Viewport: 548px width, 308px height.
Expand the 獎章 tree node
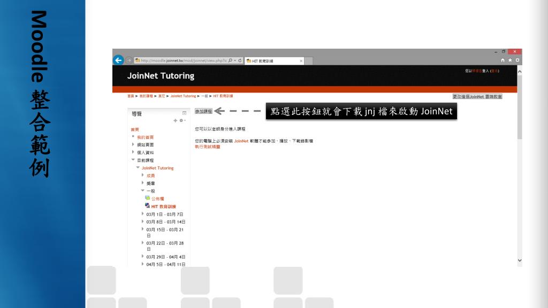pyautogui.click(x=142, y=183)
